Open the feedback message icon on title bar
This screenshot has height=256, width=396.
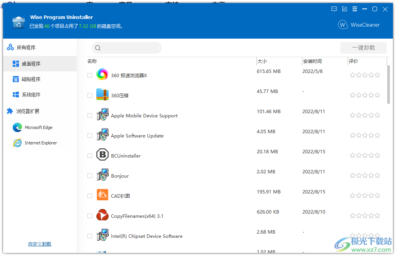[x=334, y=9]
